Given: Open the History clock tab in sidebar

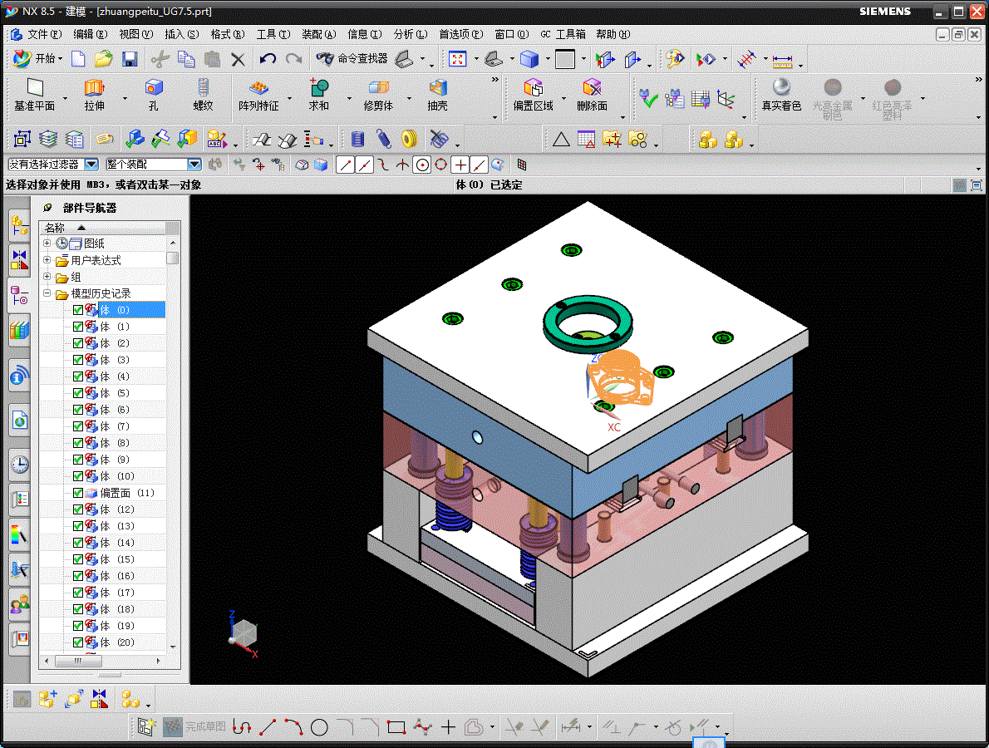Looking at the screenshot, I should [x=19, y=464].
